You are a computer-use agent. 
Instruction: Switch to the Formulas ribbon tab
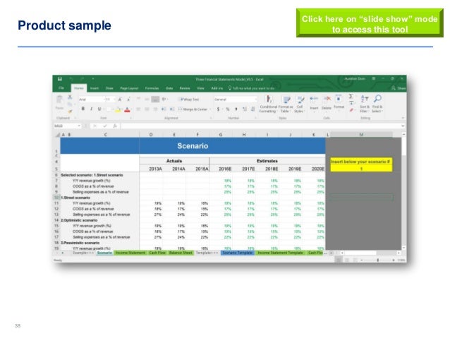click(152, 88)
